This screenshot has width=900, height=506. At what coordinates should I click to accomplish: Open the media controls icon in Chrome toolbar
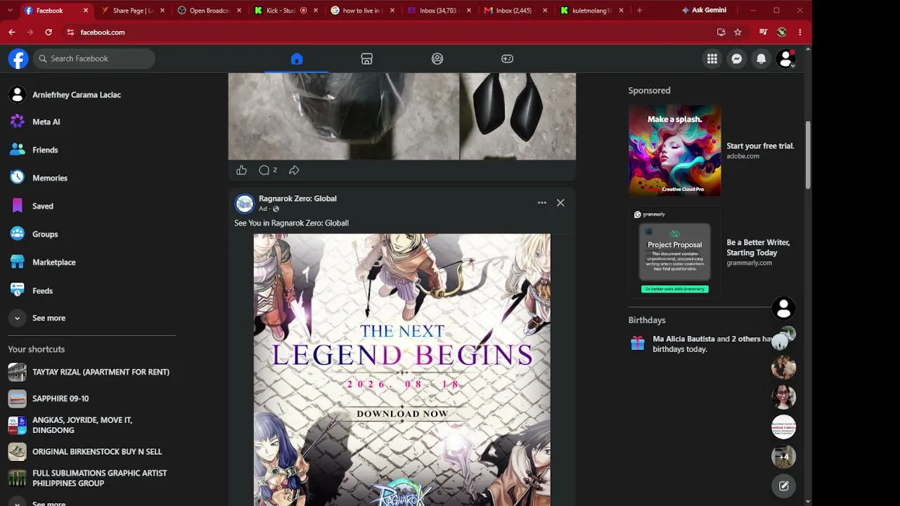763,32
